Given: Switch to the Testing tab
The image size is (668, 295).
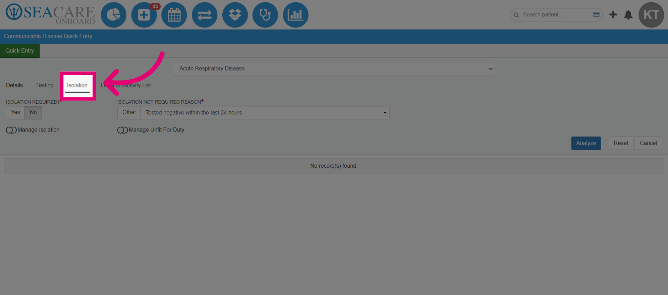Looking at the screenshot, I should tap(45, 85).
